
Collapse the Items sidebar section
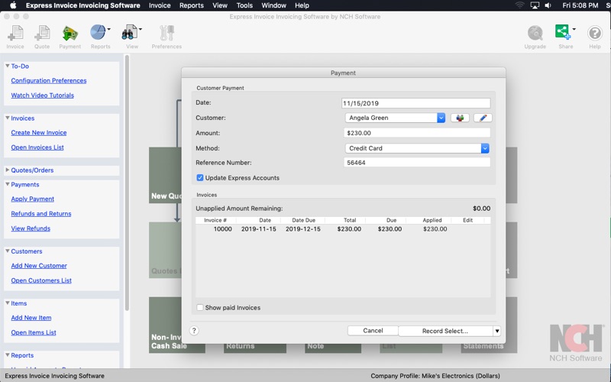pos(8,303)
